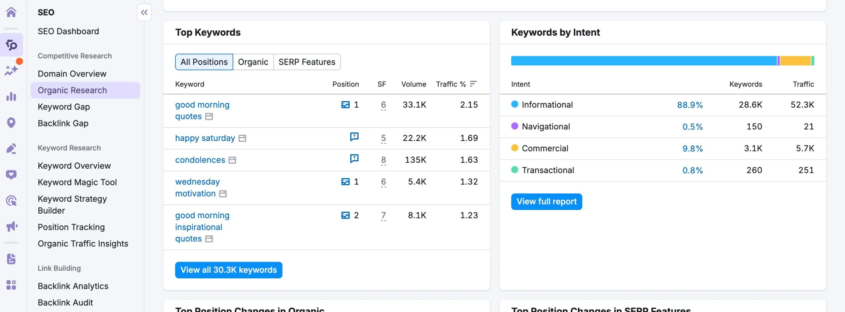Click the image pack icon beside good morning quotes
The image size is (845, 312).
pos(345,104)
